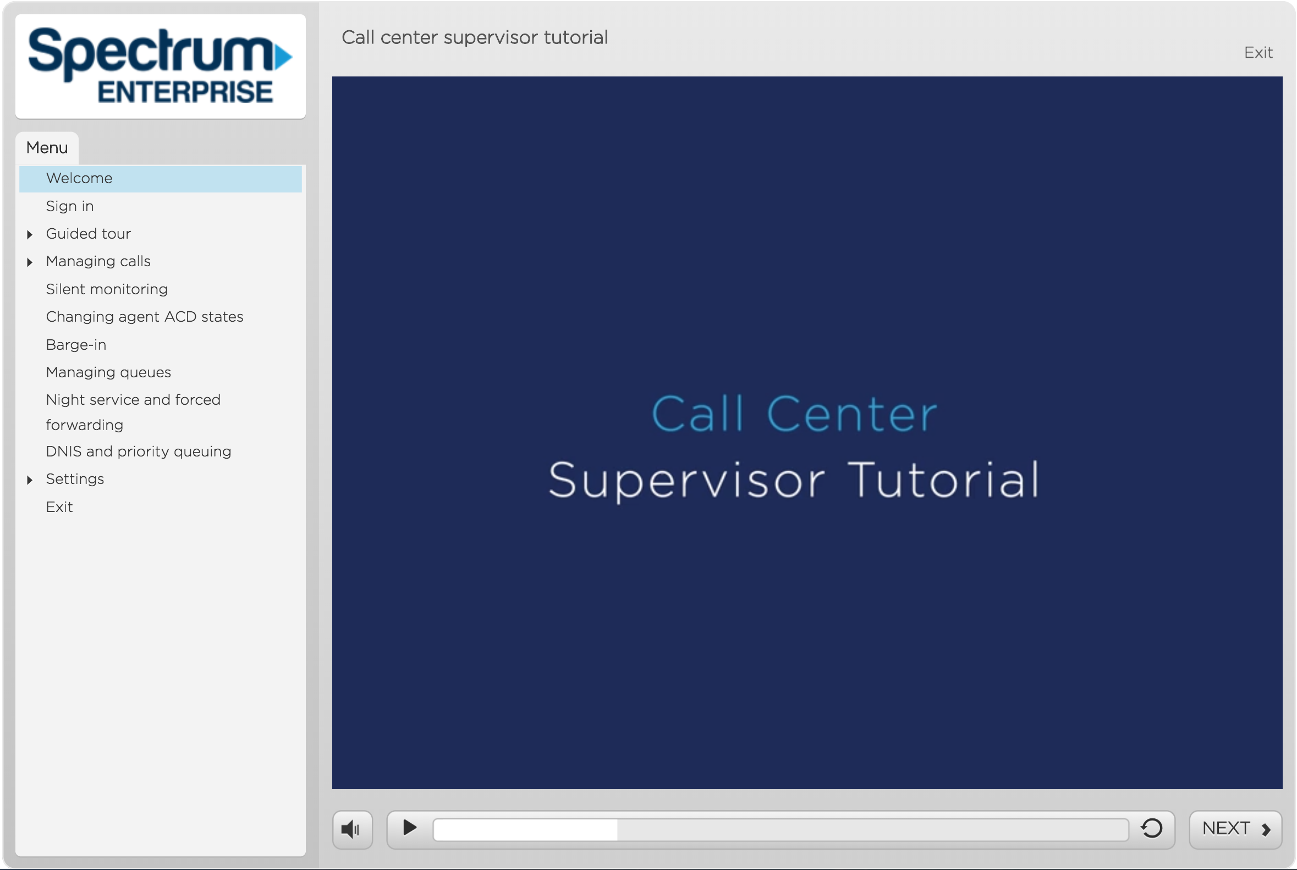Open the Silent monitoring lesson
This screenshot has width=1297, height=870.
click(107, 289)
